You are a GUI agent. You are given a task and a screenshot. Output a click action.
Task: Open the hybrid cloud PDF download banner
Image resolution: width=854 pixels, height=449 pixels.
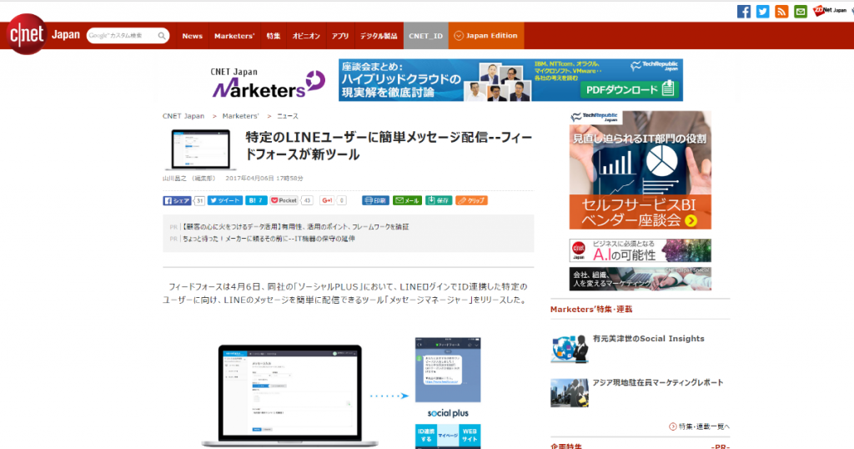[x=510, y=80]
